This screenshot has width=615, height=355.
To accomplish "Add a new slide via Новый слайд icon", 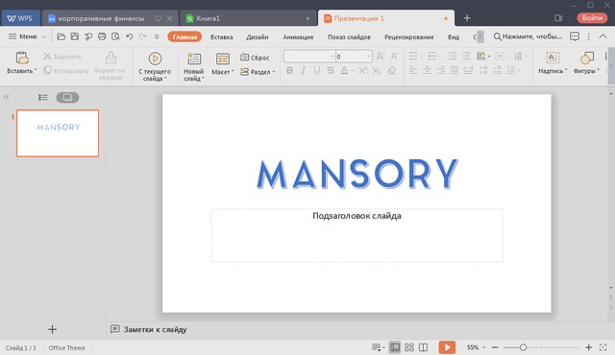I will (194, 59).
